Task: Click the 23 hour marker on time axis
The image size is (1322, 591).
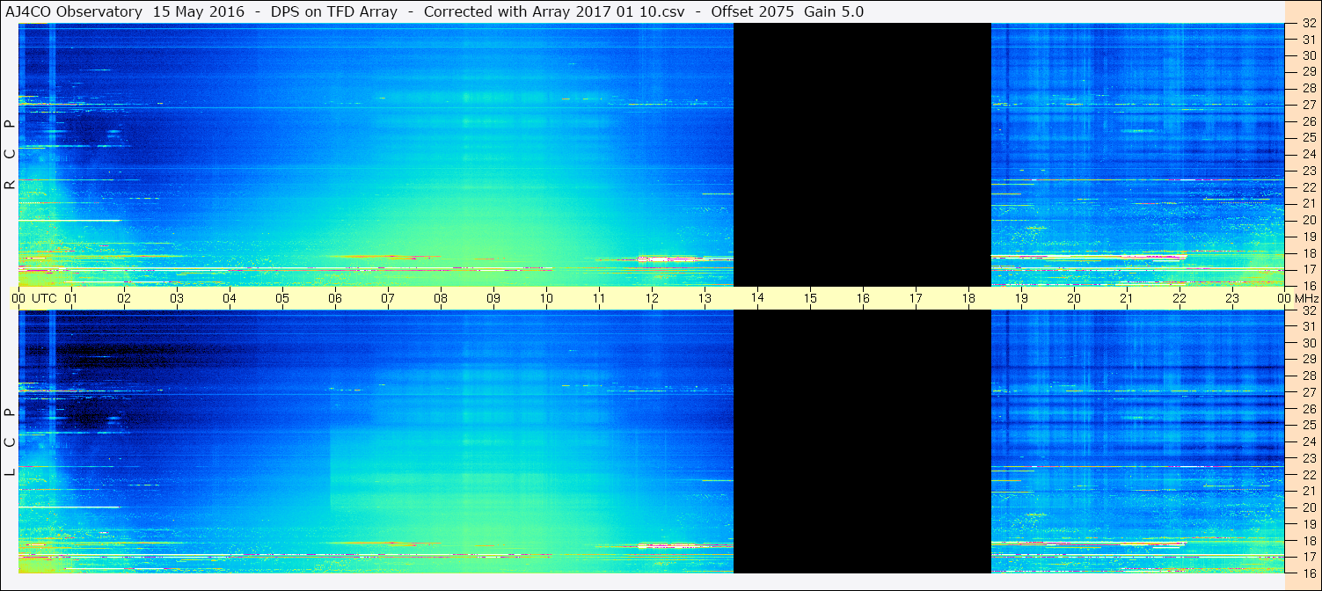Action: (1232, 298)
